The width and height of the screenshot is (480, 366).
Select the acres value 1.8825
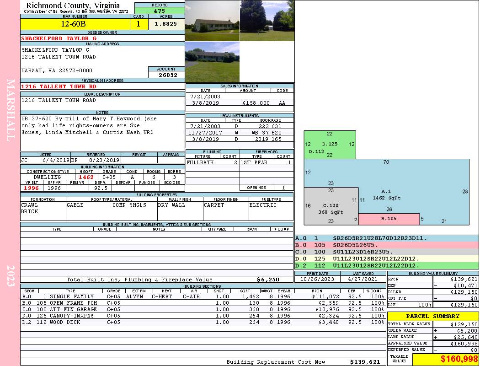point(166,24)
